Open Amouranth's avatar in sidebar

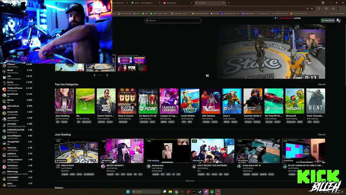(x=4, y=113)
